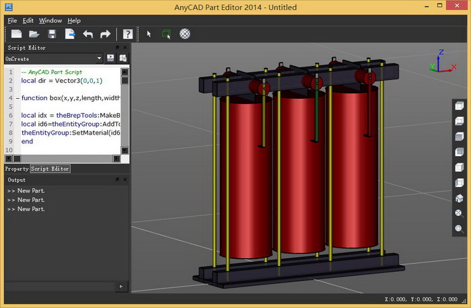Image resolution: width=471 pixels, height=308 pixels.
Task: Switch to the Property tab
Action: (17, 169)
